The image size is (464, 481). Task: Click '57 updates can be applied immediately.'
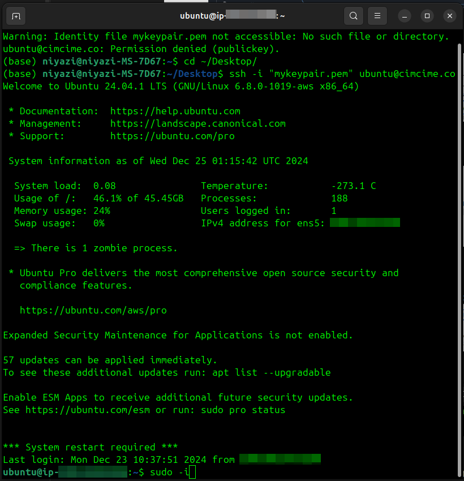tap(110, 360)
